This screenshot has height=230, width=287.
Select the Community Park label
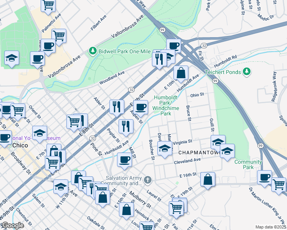click(248, 164)
